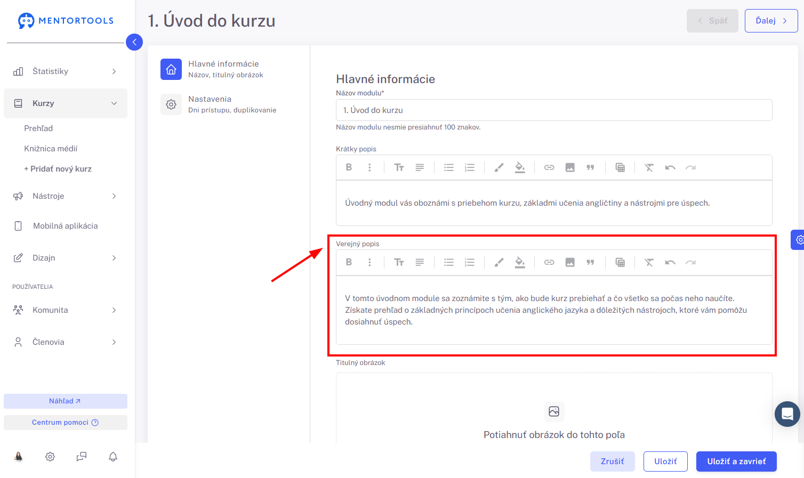Insert link in the Krátky popis toolbar
804x478 pixels.
tap(549, 167)
